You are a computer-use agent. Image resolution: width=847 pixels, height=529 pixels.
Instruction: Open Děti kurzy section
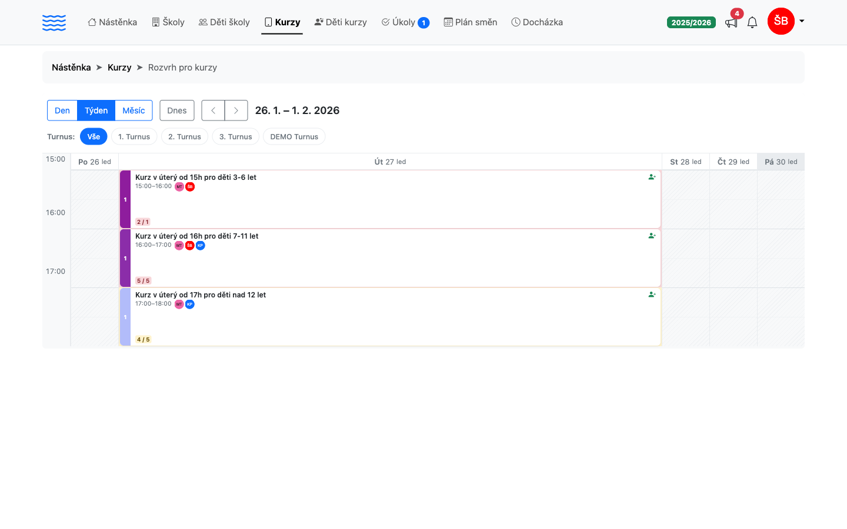click(x=341, y=22)
